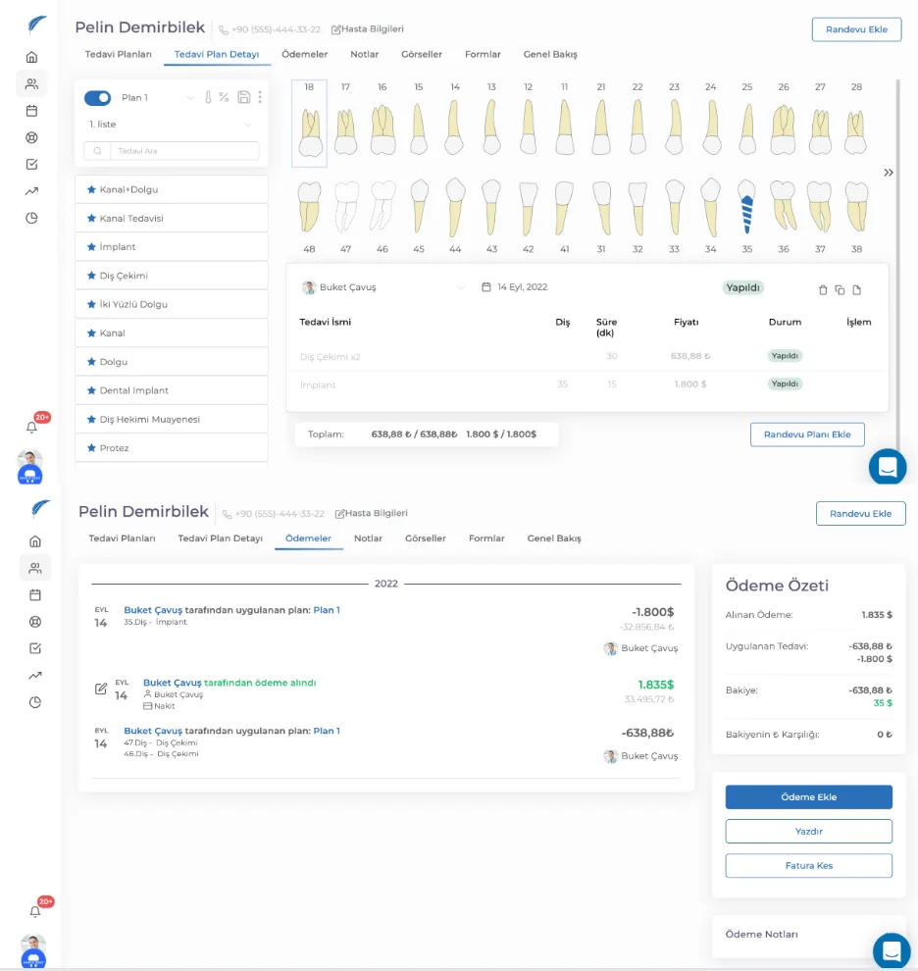
Task: Click the Randevu Planı Ekle button
Action: [807, 434]
